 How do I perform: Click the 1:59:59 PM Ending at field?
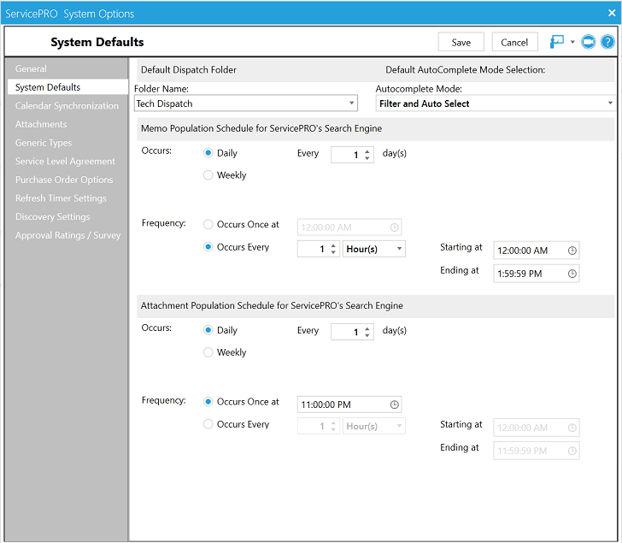(536, 274)
